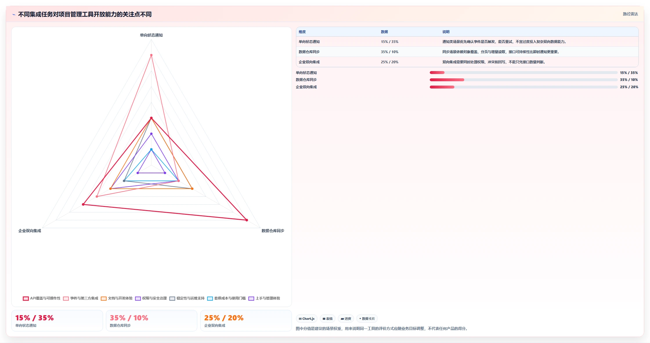Click the page title 不同集成任务对项目管理工具
The height and width of the screenshot is (343, 650).
85,15
